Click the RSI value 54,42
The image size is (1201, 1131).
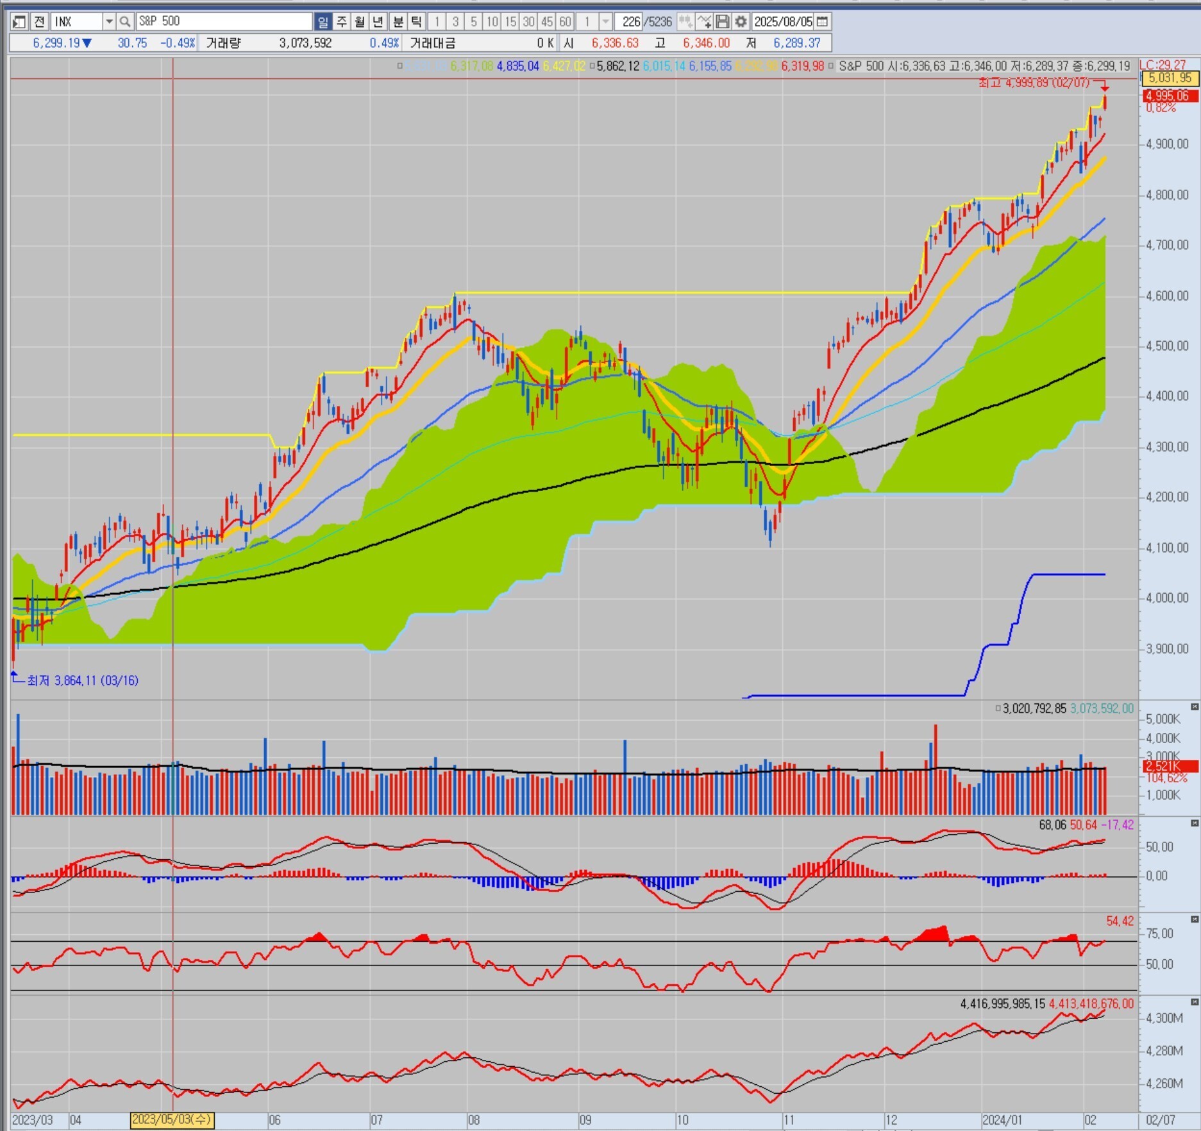pos(1120,921)
